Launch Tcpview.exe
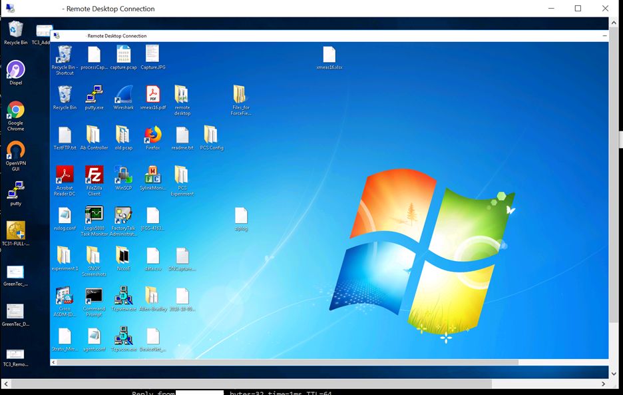Viewport: 623px width, 395px height. click(123, 298)
